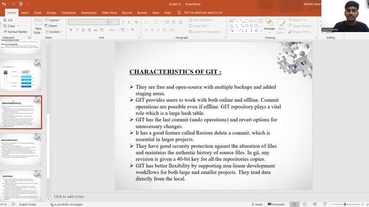Open the Layout dropdown
Image resolution: width=369 pixels, height=207 pixels.
coord(53,20)
